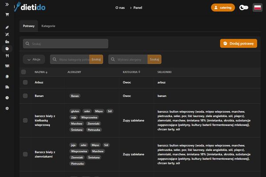Open the fork and knife sidebar icon
Screen dimensions: 266x177
[7, 56]
